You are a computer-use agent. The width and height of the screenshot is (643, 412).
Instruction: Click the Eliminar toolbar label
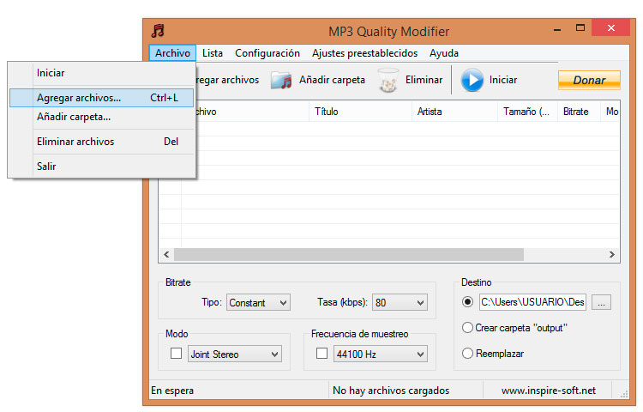pyautogui.click(x=424, y=80)
